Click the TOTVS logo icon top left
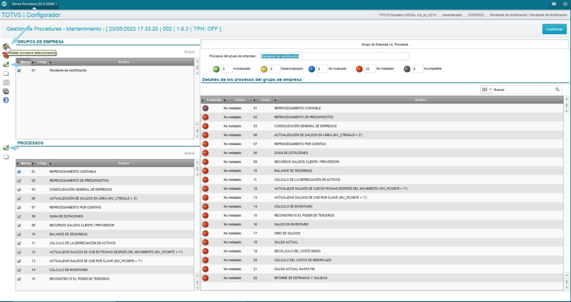 [4, 4]
